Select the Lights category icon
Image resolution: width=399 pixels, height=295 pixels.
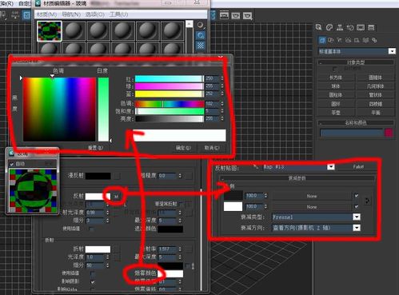[x=339, y=40]
